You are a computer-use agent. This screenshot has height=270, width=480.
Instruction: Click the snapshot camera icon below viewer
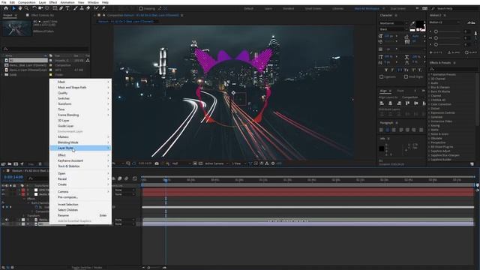click(x=157, y=163)
